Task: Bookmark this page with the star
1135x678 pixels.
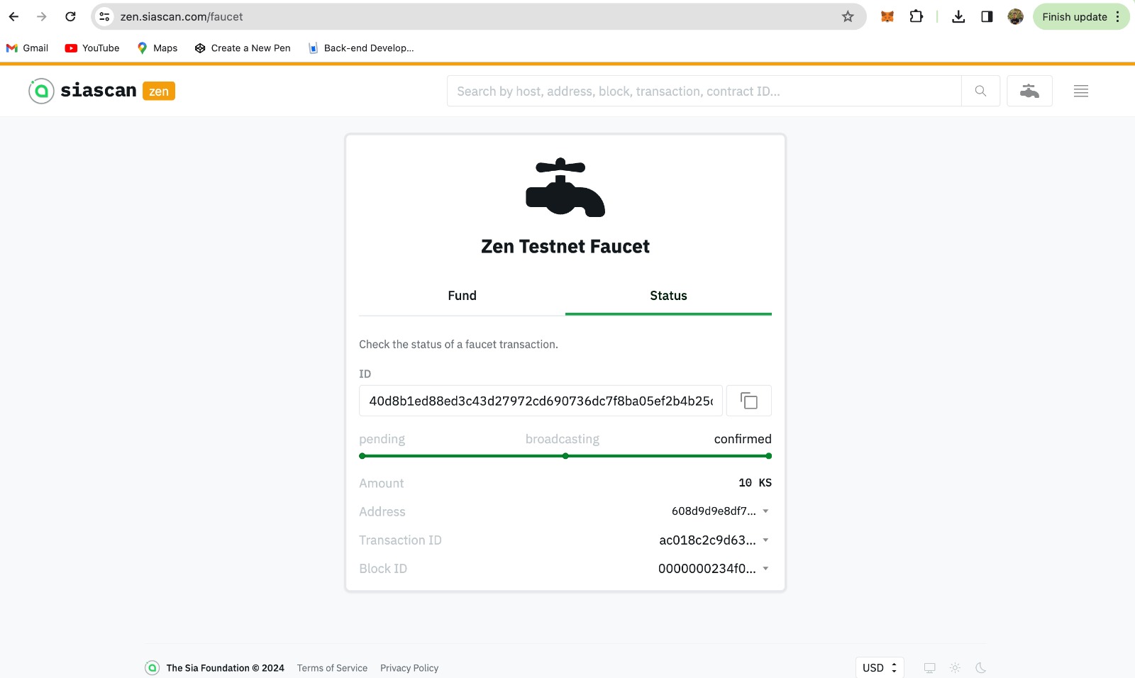Action: pyautogui.click(x=848, y=16)
